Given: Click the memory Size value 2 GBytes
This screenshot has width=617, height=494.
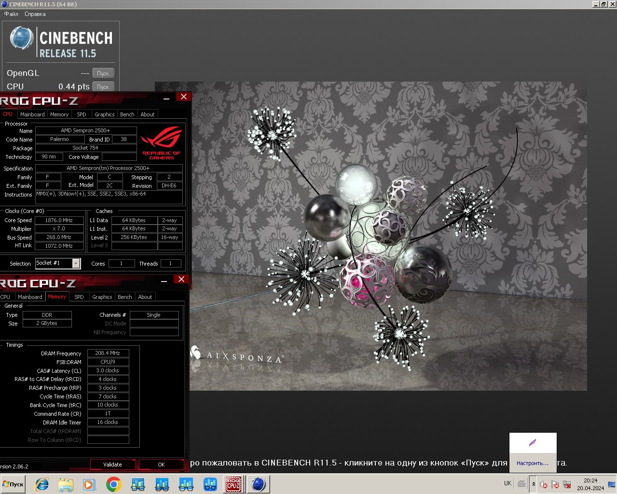Looking at the screenshot, I should coord(47,323).
